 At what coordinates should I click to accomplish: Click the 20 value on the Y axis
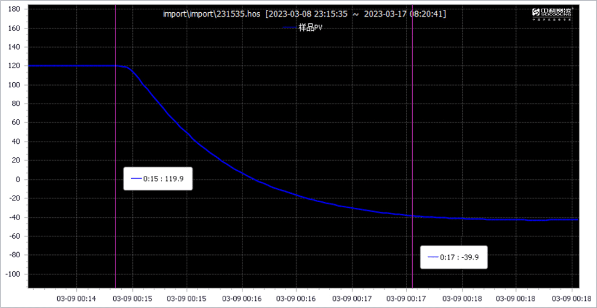tap(16, 161)
